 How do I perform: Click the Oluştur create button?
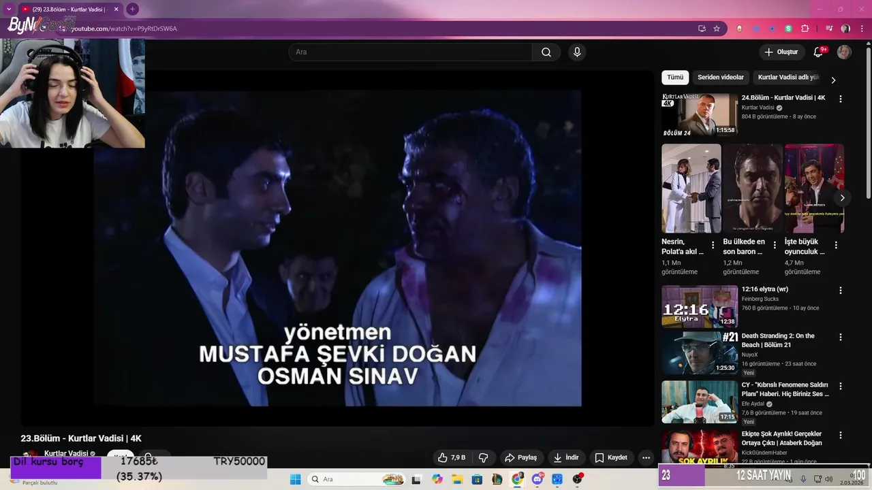tap(781, 52)
